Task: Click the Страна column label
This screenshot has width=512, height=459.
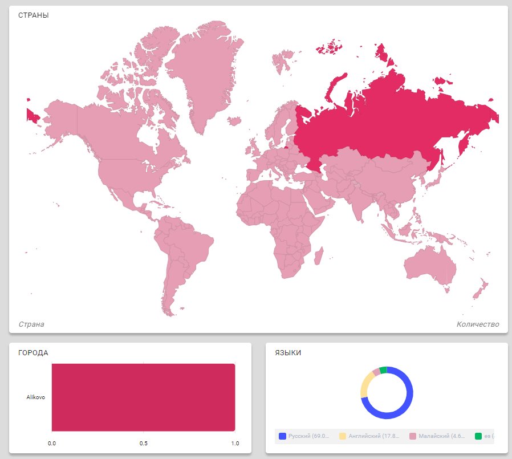Action: click(31, 324)
